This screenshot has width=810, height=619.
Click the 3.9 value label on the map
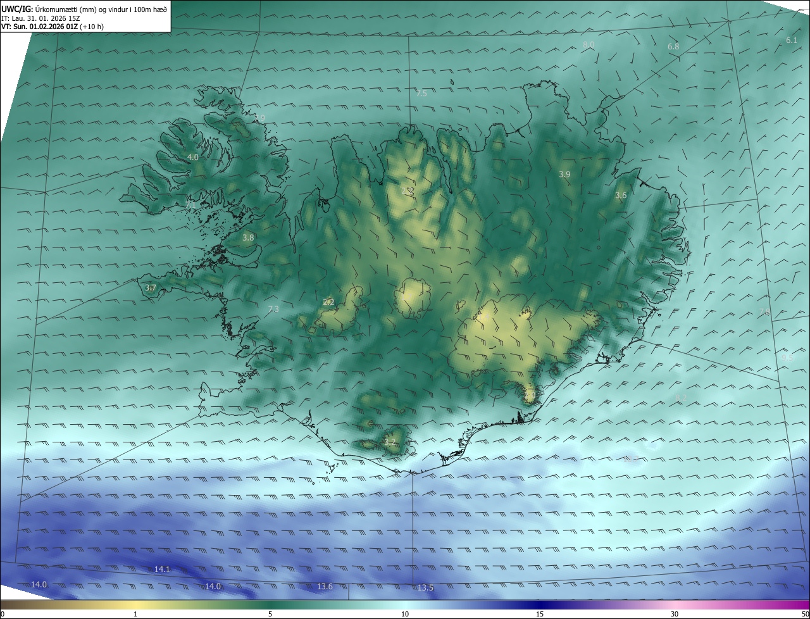(564, 174)
